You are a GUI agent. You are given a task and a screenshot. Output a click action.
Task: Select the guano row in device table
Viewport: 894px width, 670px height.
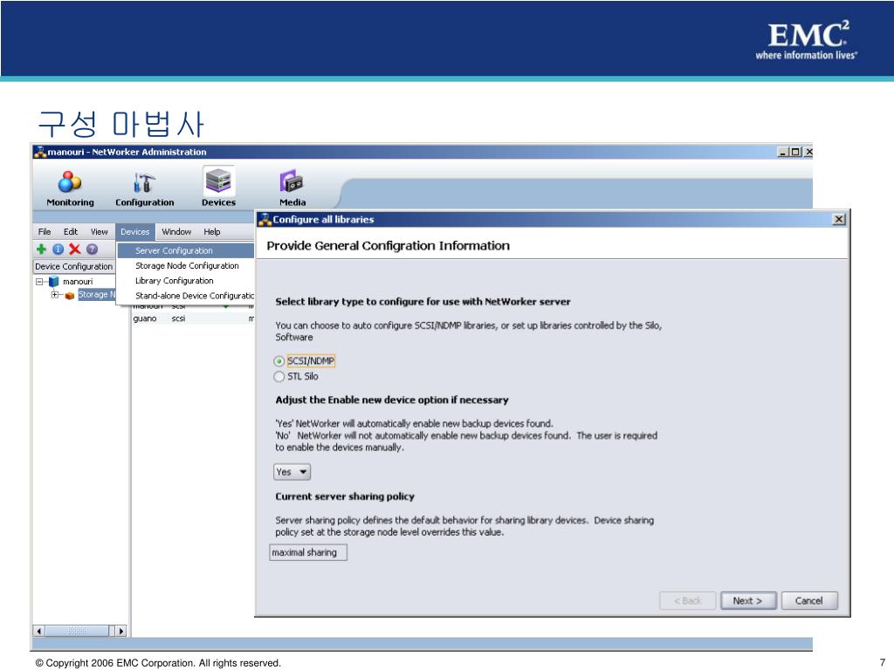pos(193,318)
